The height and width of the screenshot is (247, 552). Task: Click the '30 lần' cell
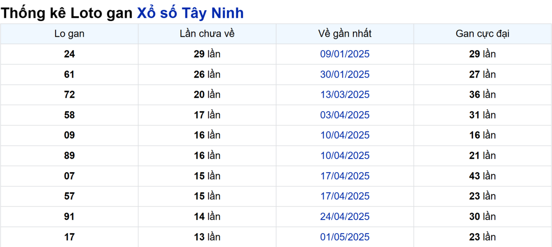pos(483,216)
